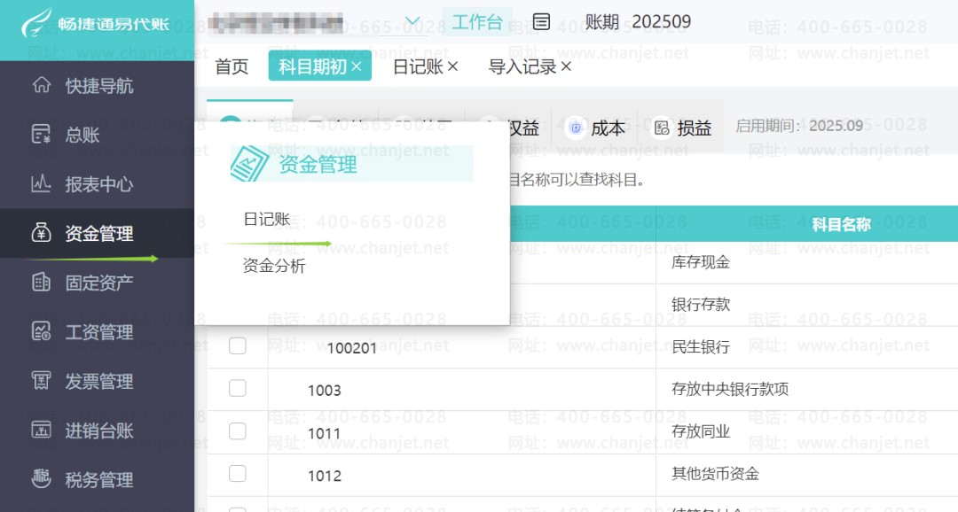Click the 资金管理 popup header icon

tap(249, 164)
